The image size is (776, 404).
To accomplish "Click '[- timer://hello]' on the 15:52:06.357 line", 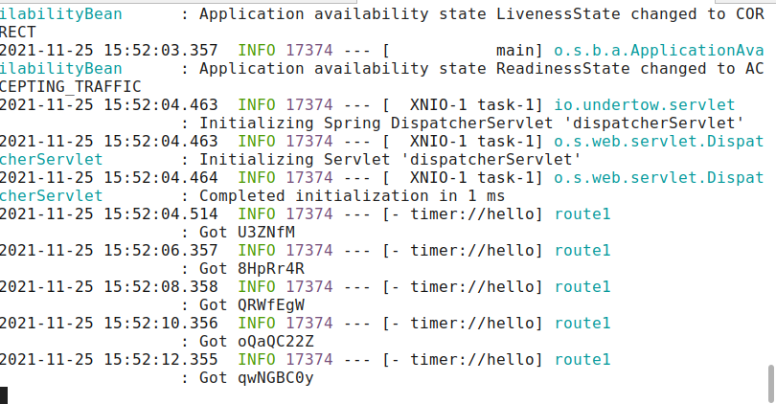I will 464,251.
